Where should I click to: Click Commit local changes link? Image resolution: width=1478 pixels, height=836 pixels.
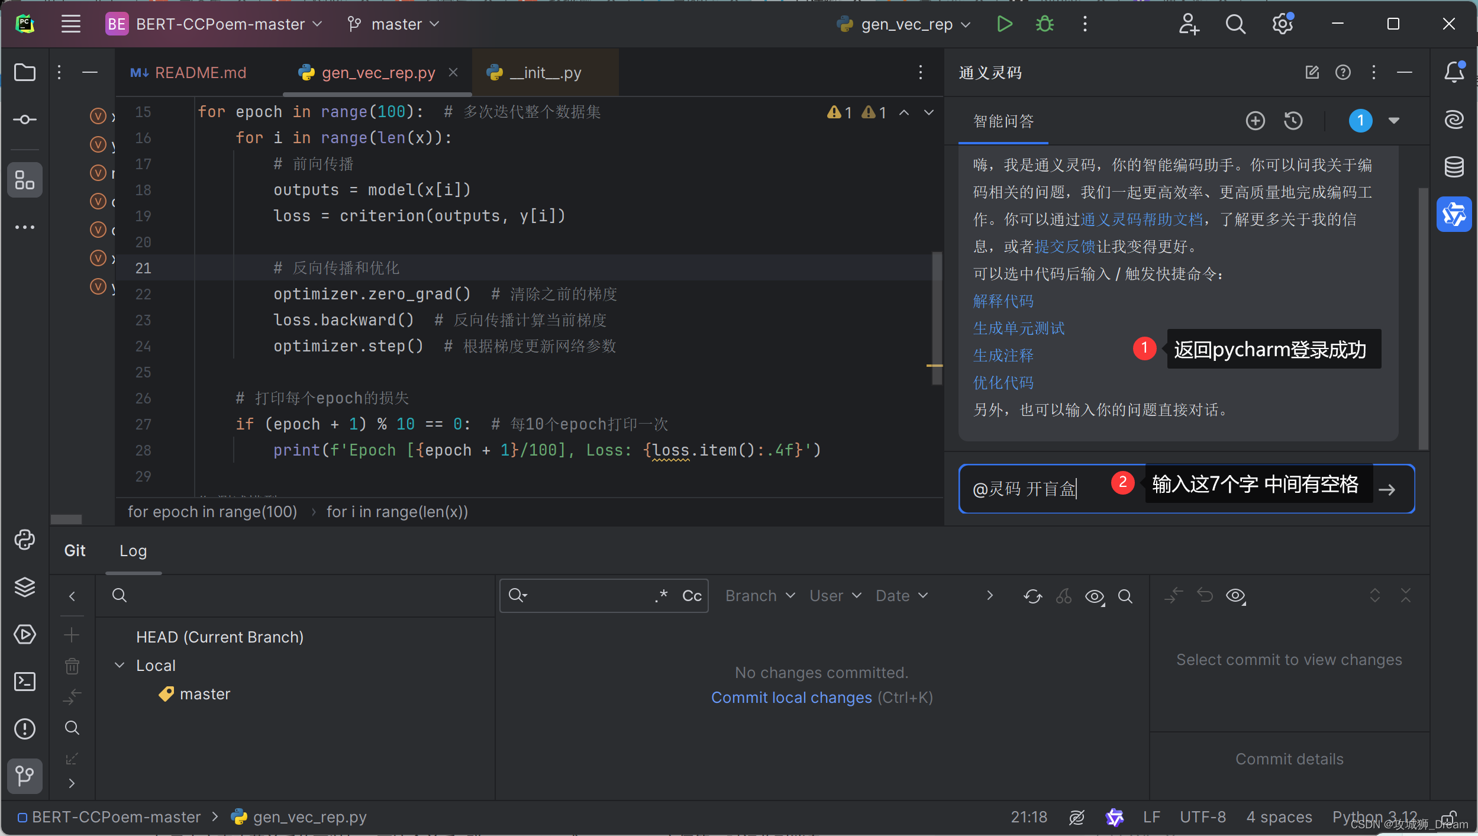coord(791,698)
